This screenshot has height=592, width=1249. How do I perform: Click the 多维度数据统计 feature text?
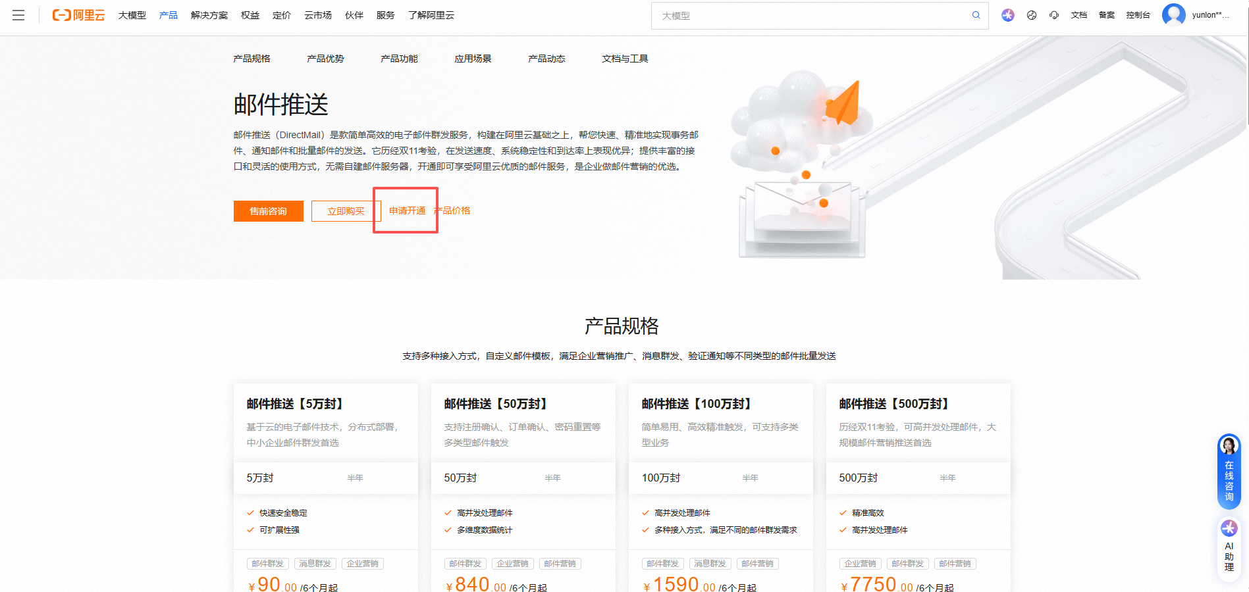(485, 530)
